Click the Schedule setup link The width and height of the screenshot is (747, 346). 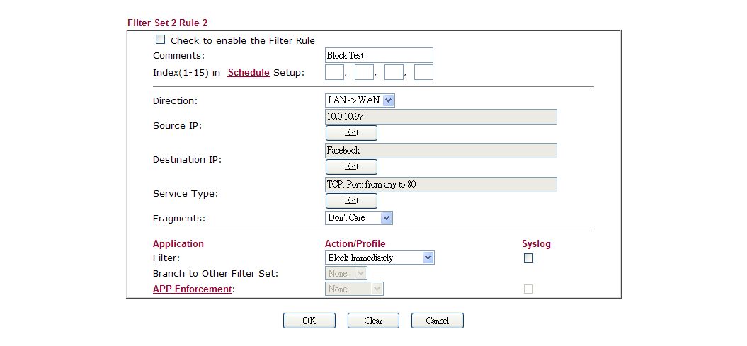[249, 72]
